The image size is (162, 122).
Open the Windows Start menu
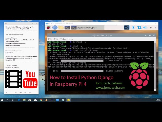point(2,100)
